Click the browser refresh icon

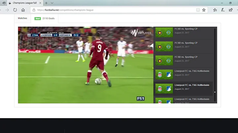coord(15,10)
